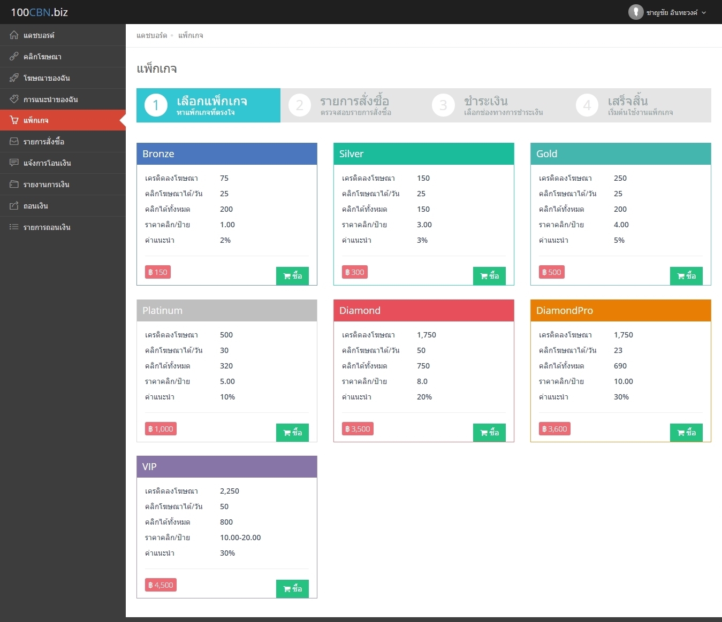Buy the Platinum package
722x622 pixels.
(x=292, y=433)
